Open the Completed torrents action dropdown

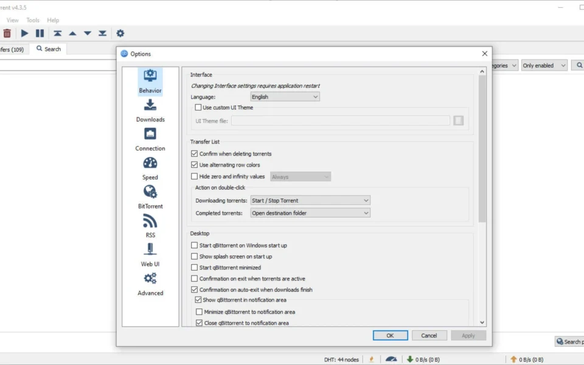pyautogui.click(x=310, y=213)
